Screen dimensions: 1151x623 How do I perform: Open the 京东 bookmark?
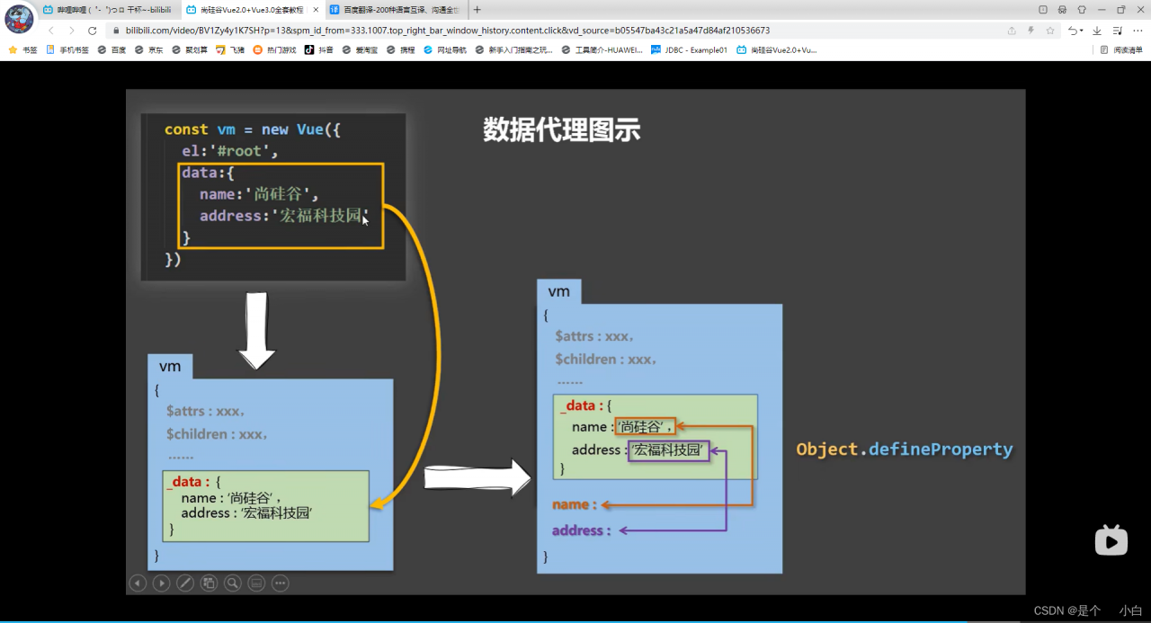(x=149, y=50)
